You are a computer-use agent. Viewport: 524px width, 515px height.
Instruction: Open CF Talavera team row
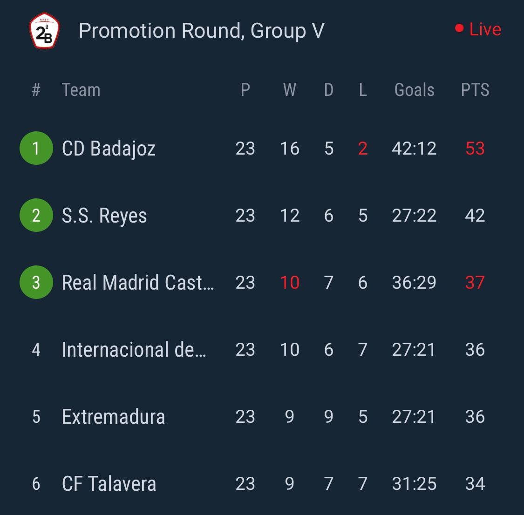coord(262,484)
